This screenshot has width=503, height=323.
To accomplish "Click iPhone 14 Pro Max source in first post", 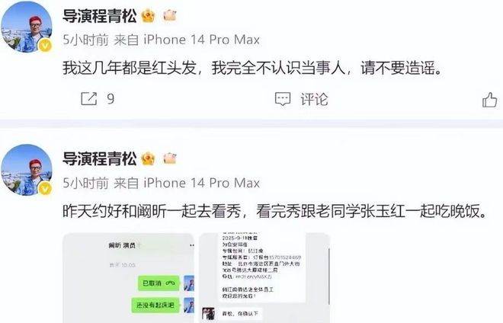I will pos(201,40).
